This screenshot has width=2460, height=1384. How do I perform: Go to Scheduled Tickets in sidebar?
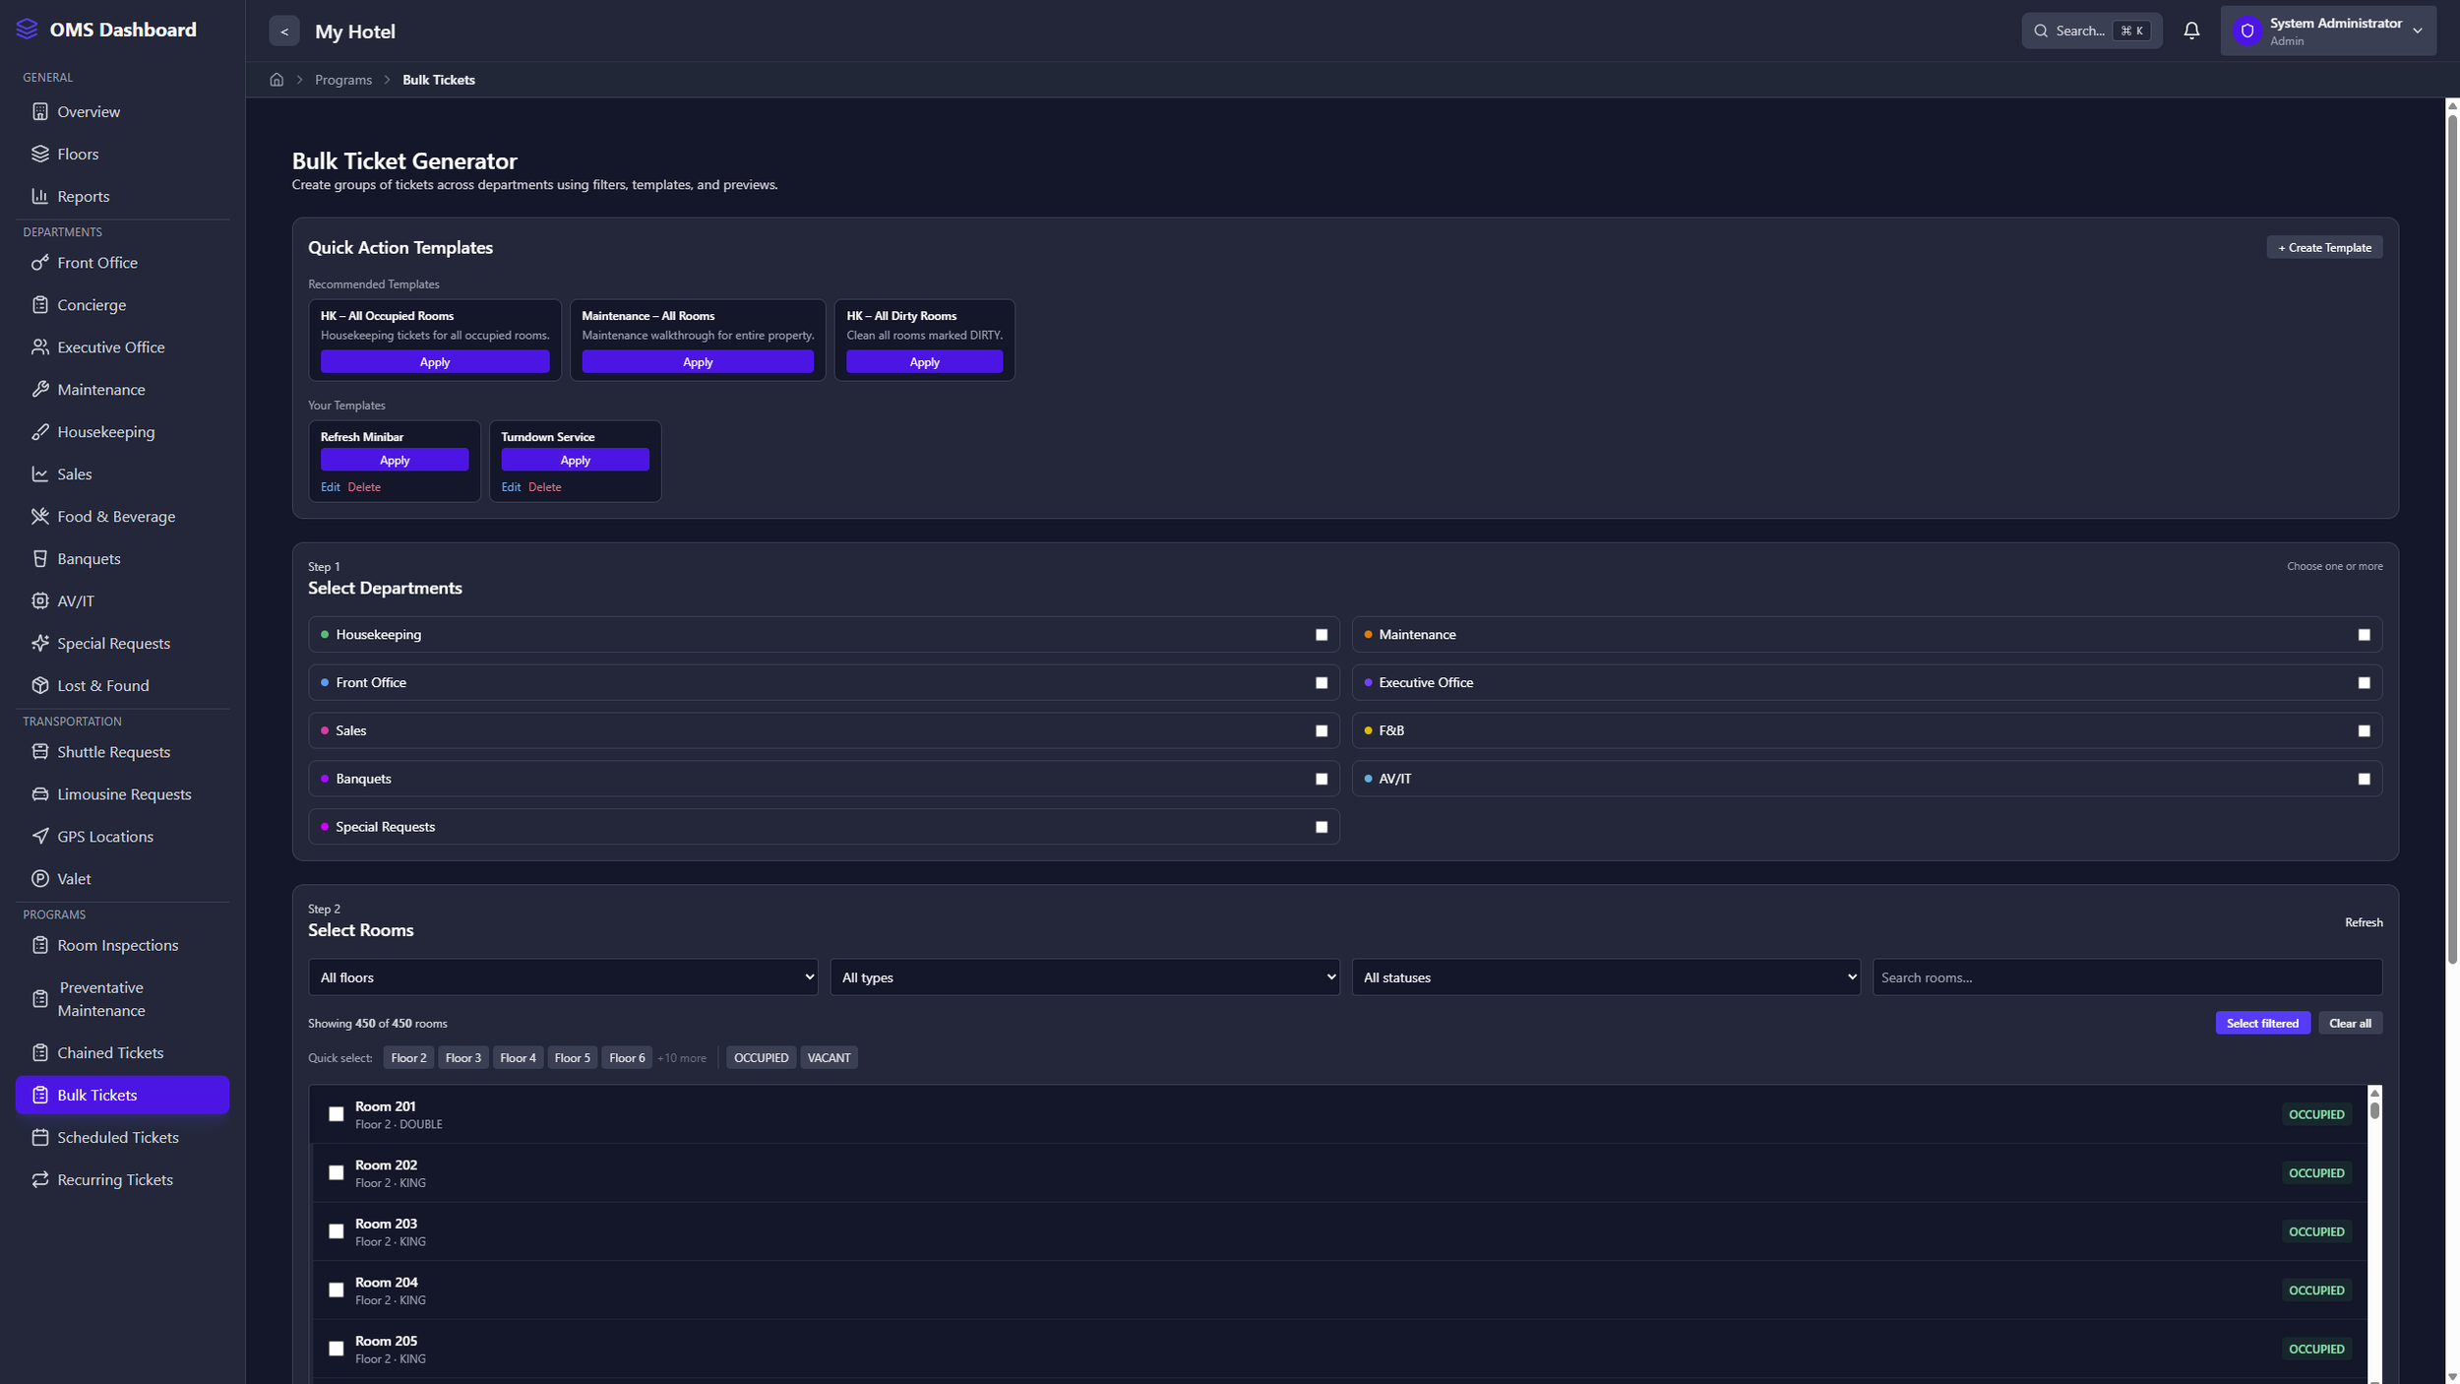[x=117, y=1137]
